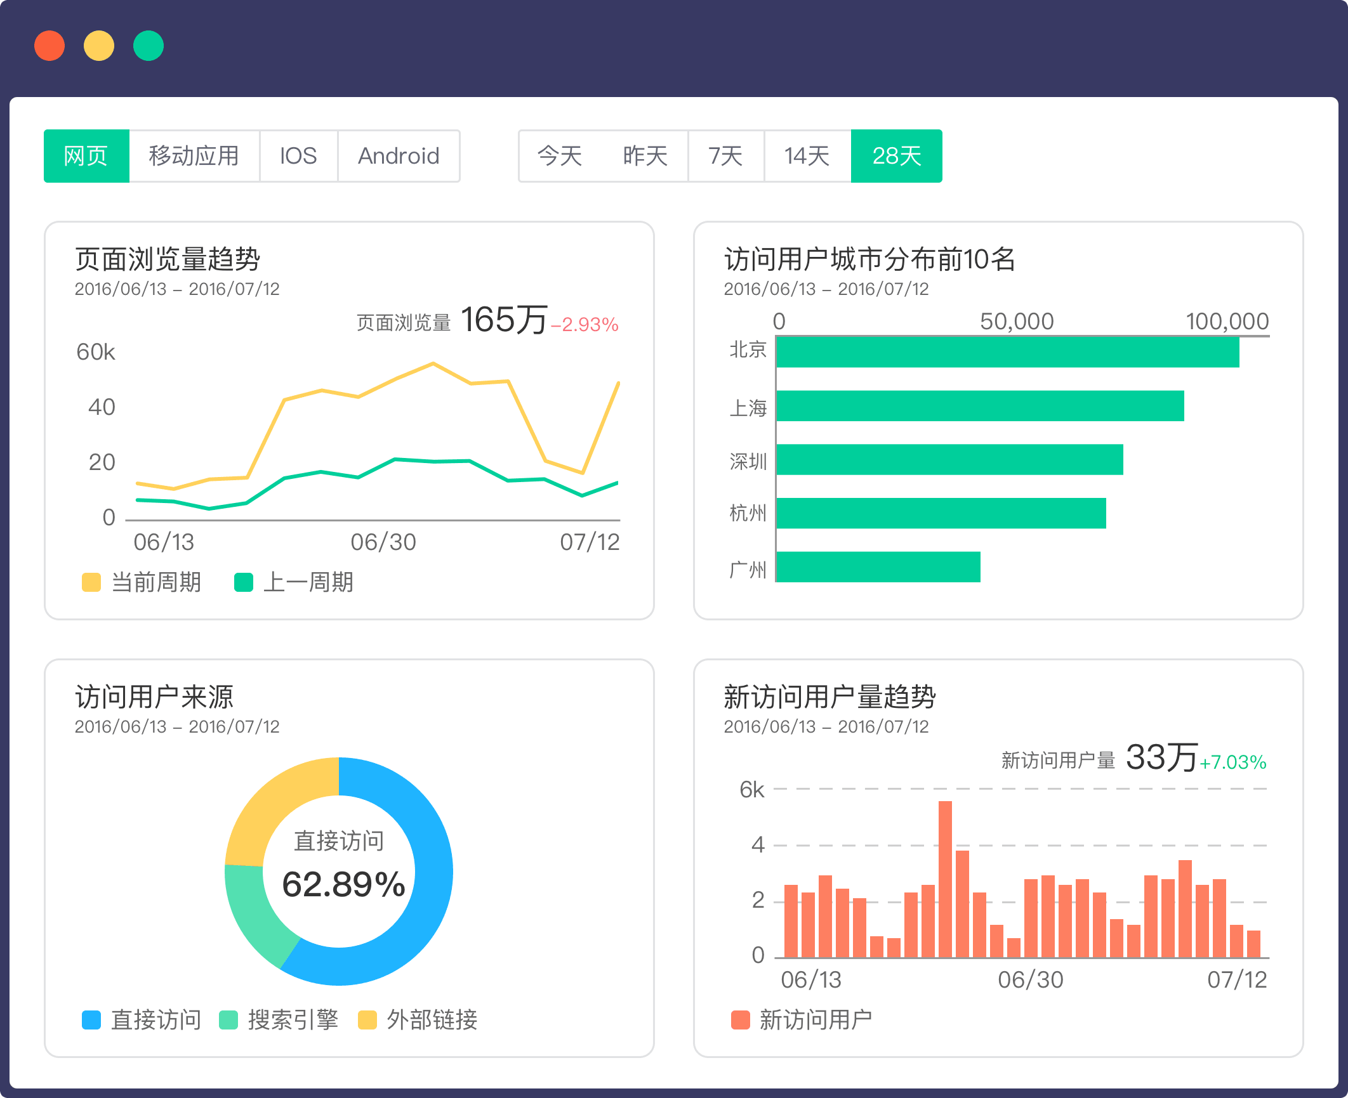Select the IOS platform tab
Image resolution: width=1348 pixels, height=1098 pixels.
point(298,156)
